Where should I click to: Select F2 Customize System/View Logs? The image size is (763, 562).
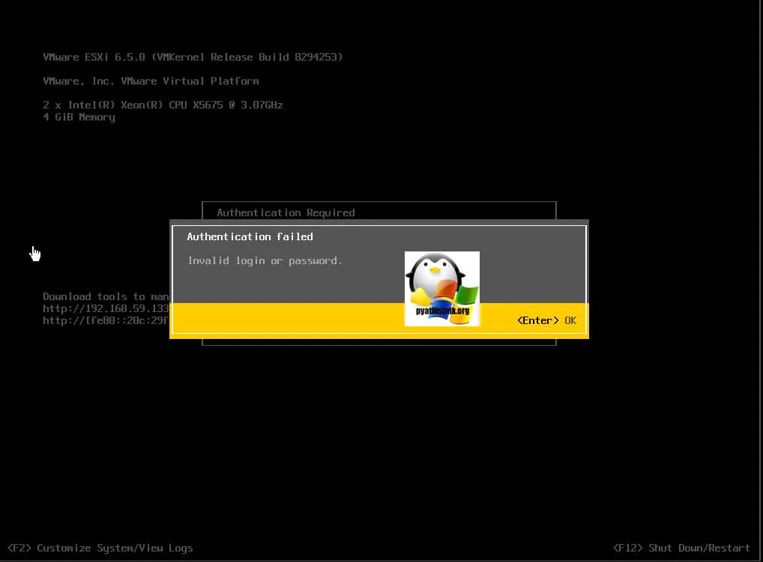pyautogui.click(x=100, y=548)
